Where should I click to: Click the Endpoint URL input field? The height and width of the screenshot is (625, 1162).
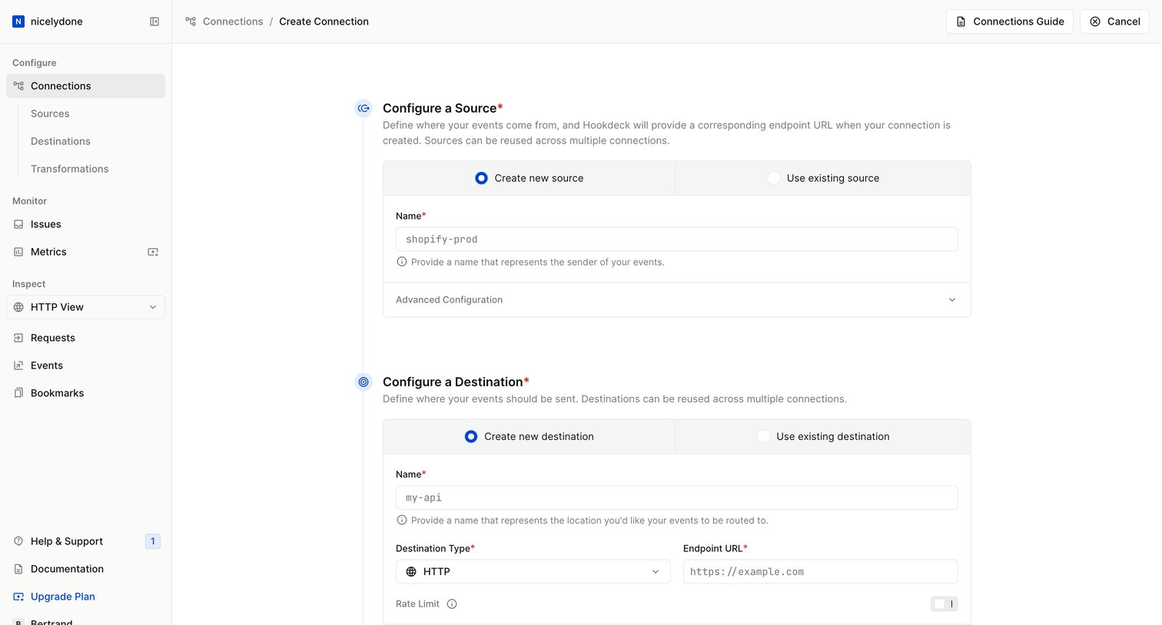(x=821, y=571)
